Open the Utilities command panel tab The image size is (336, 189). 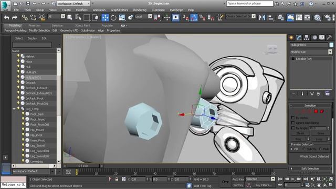click(x=329, y=38)
